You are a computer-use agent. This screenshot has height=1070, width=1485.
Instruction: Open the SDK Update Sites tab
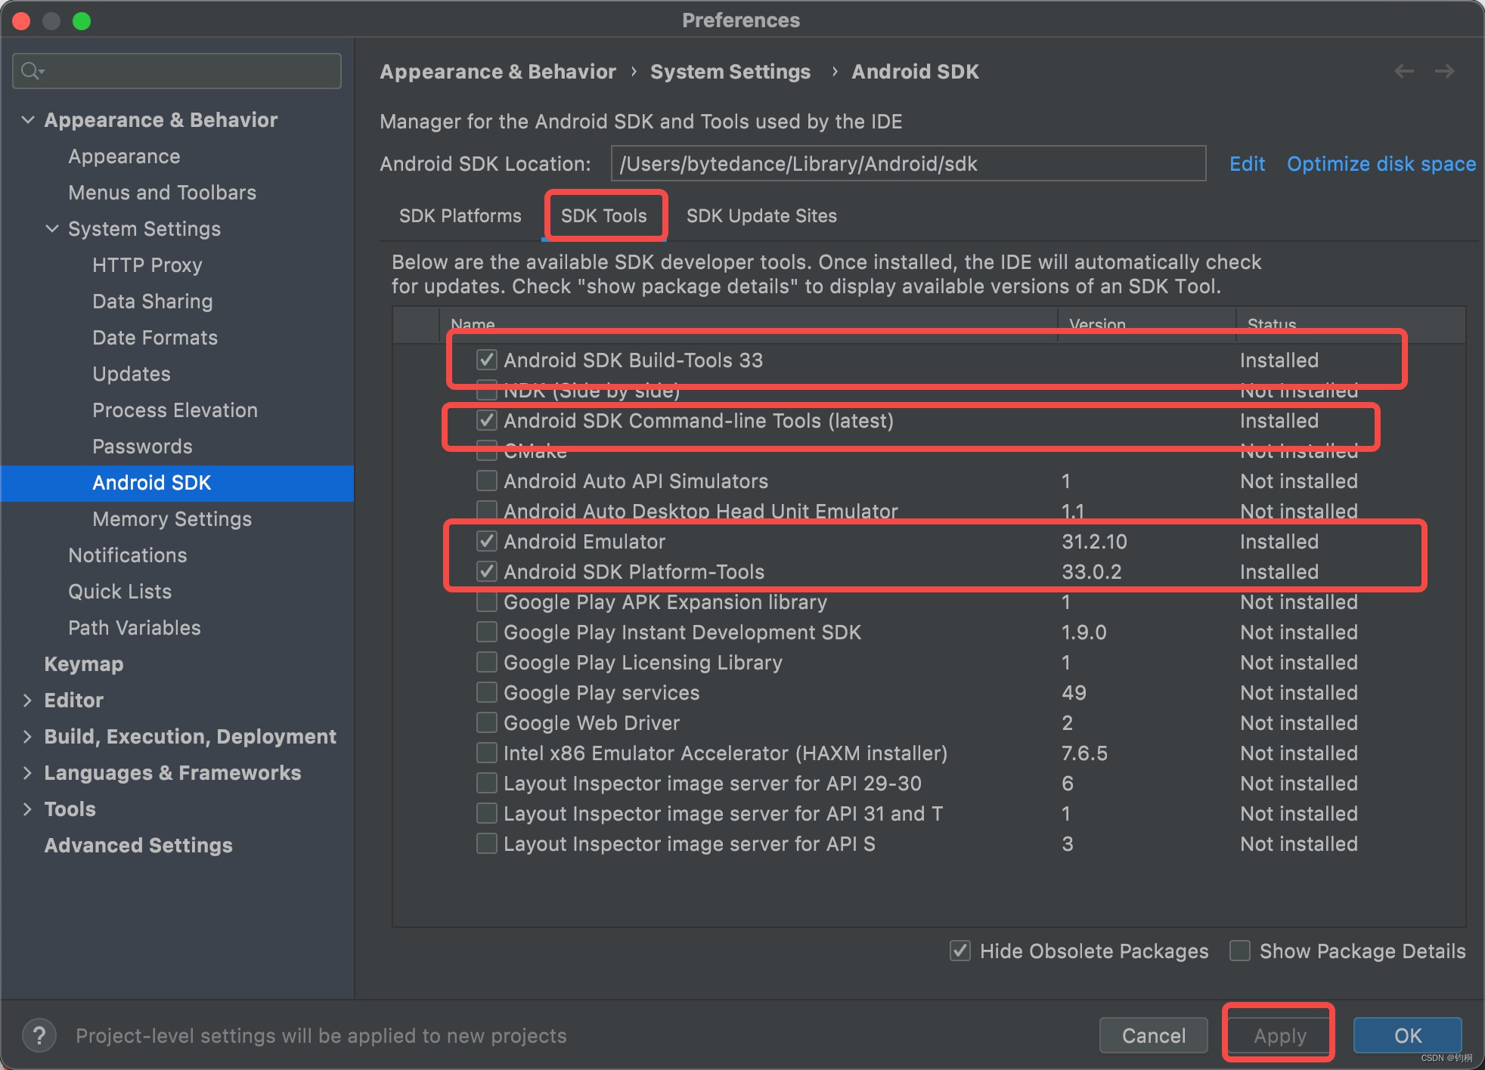[x=761, y=216]
